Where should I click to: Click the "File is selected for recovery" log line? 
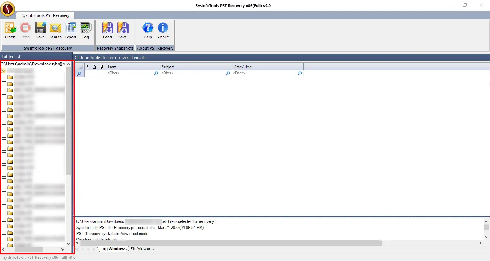tap(147, 221)
